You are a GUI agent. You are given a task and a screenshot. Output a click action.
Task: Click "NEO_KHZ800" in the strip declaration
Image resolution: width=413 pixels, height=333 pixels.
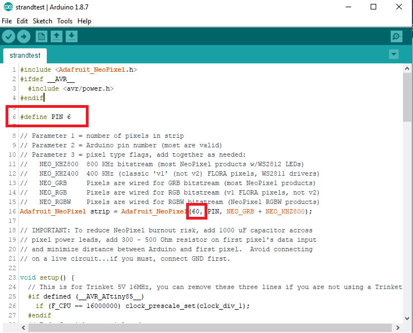[x=285, y=211]
